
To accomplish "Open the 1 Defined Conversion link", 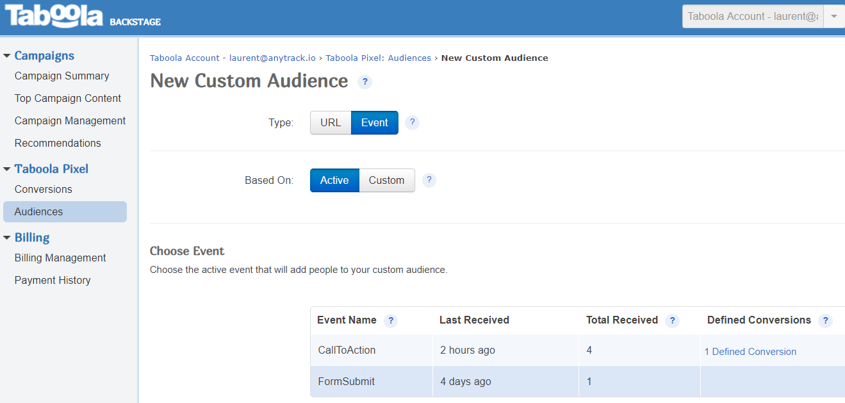I will click(x=750, y=352).
